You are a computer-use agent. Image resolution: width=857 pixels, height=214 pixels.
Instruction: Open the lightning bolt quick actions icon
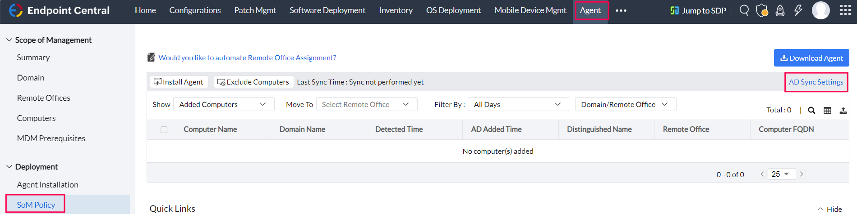798,10
